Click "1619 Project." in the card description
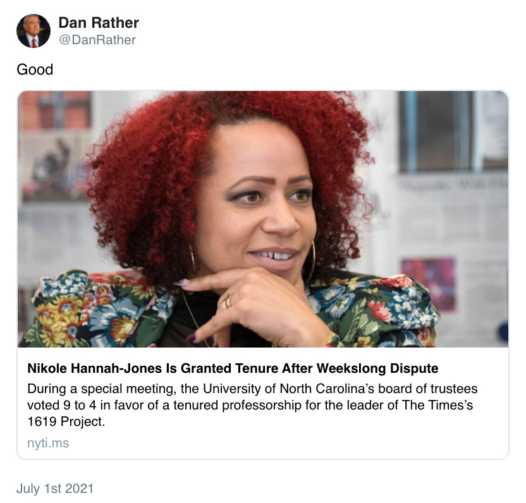 click(66, 421)
